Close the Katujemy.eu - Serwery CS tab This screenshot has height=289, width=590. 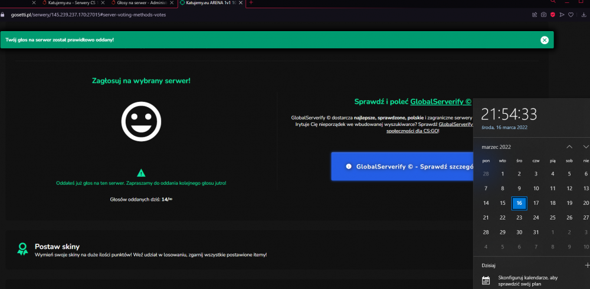[x=103, y=2]
